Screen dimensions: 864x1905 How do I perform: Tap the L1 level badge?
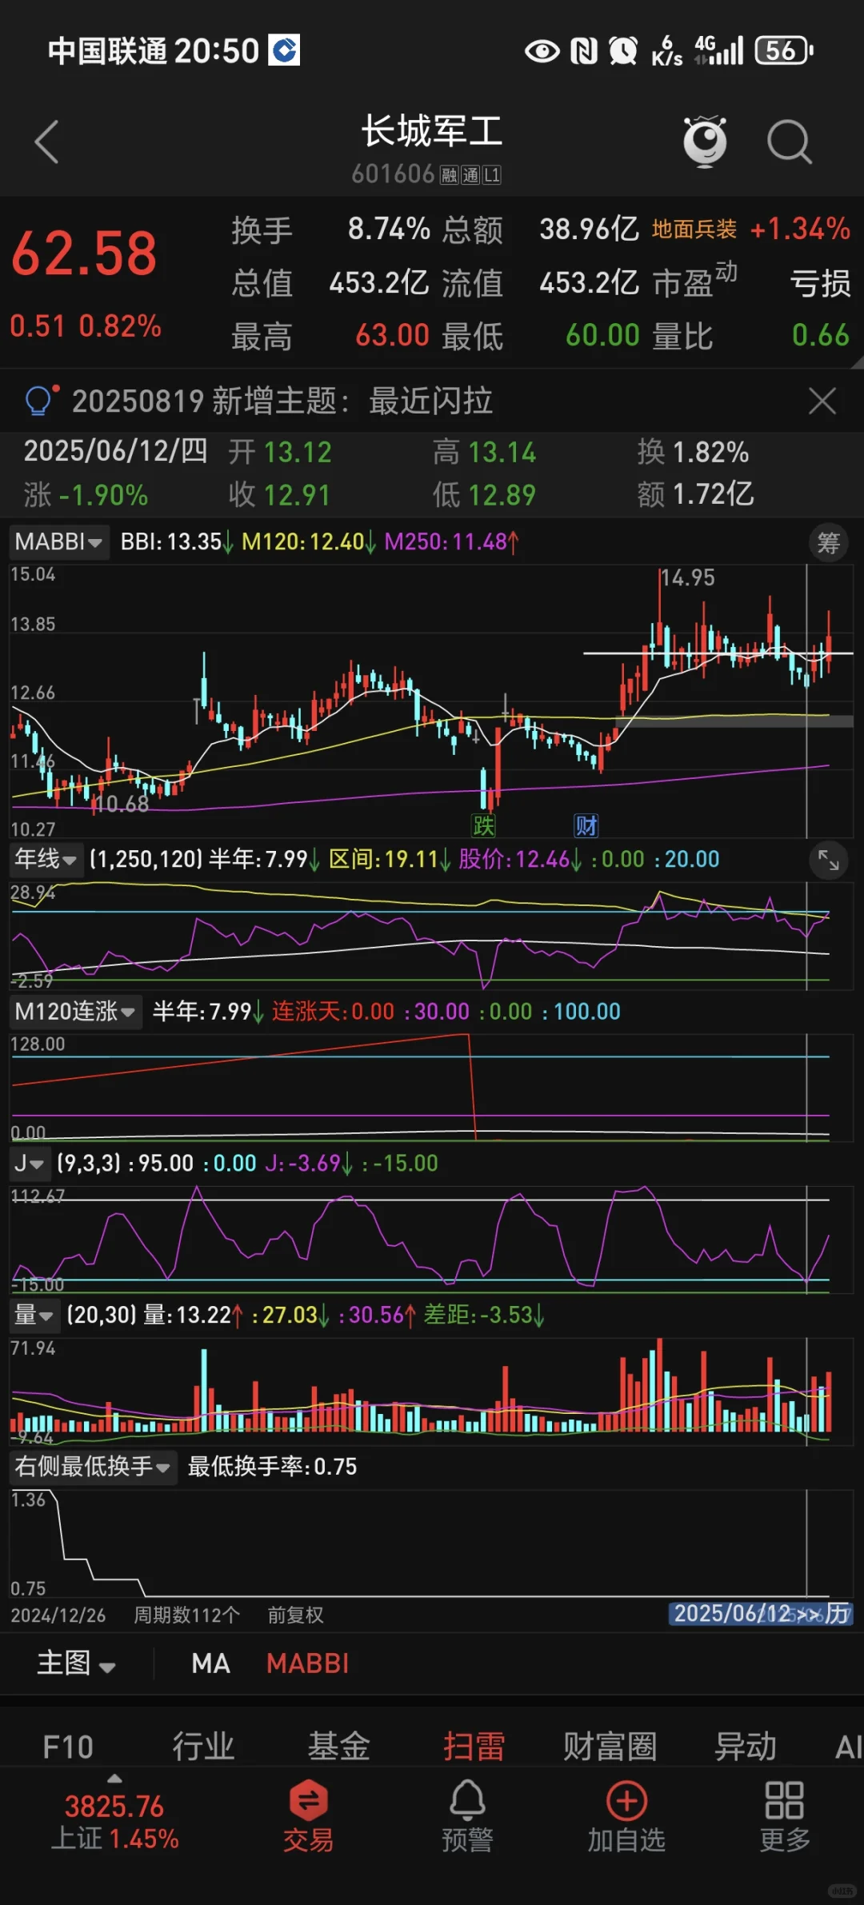[491, 175]
